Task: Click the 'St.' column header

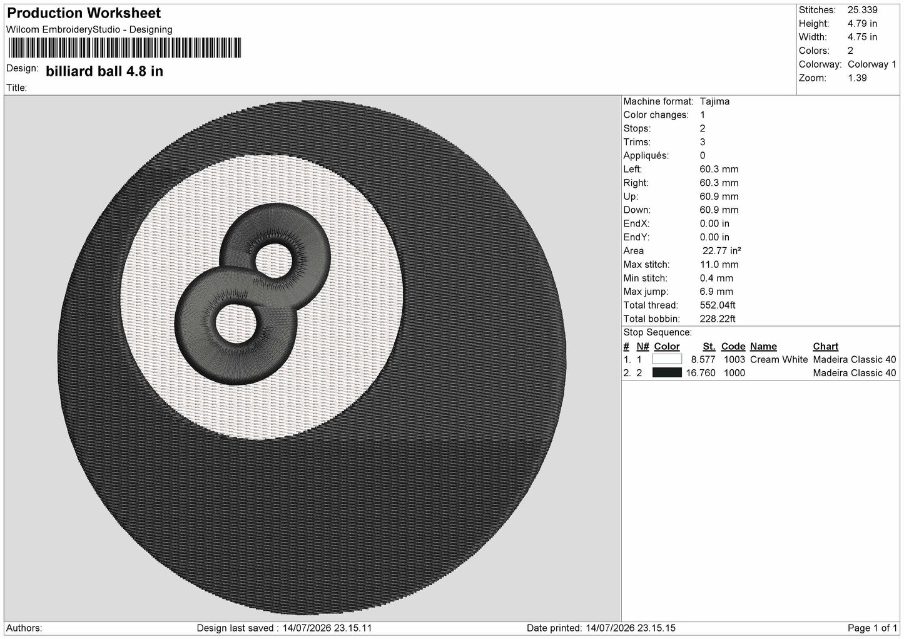Action: pos(709,346)
